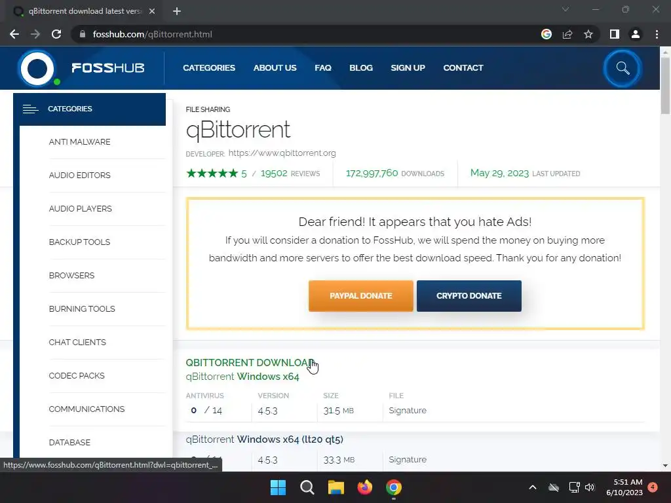Click SIGN UP in the top nav
This screenshot has width=671, height=503.
(408, 68)
